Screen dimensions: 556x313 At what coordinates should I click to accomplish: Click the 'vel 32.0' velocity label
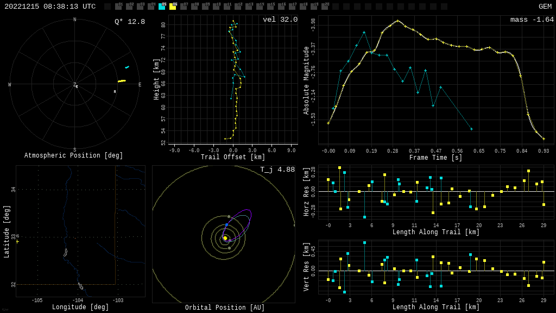(280, 20)
